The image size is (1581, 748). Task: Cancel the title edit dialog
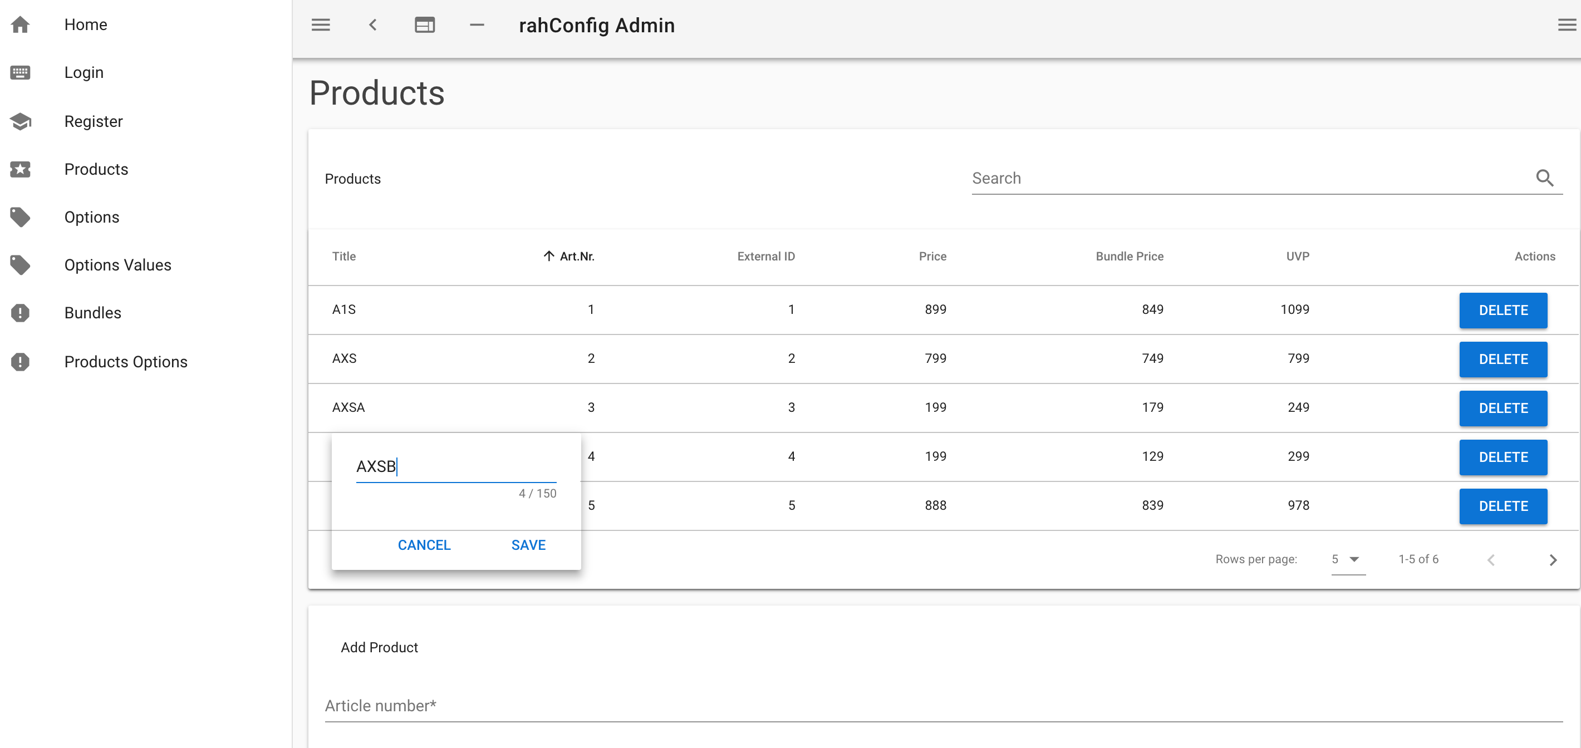(x=424, y=545)
